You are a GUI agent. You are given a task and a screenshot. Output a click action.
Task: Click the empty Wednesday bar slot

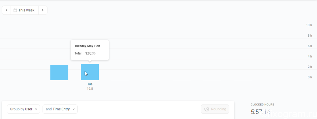120,80
